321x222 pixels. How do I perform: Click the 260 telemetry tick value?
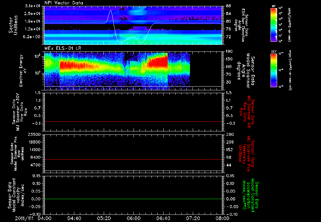229,134
